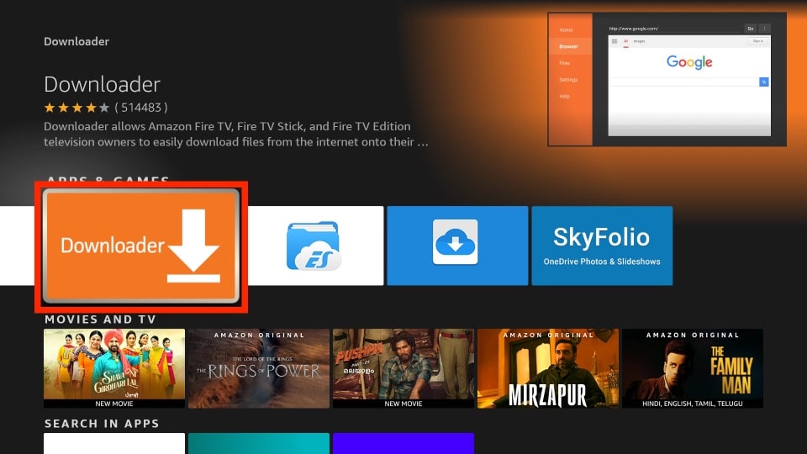Image resolution: width=807 pixels, height=454 pixels.
Task: Click the small Downloader breadcrumb at top
Action: click(76, 41)
